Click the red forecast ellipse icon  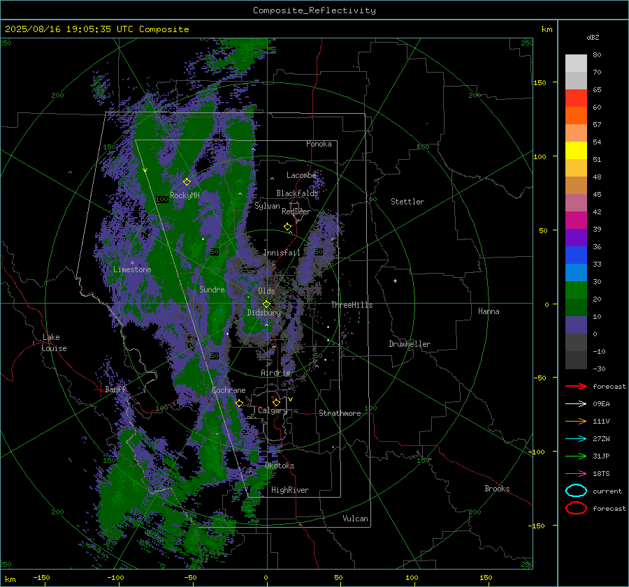click(x=576, y=508)
